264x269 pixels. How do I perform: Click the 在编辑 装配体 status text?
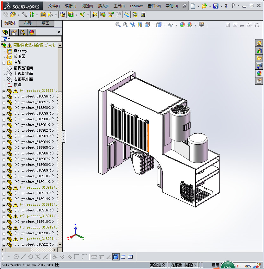pos(183,265)
